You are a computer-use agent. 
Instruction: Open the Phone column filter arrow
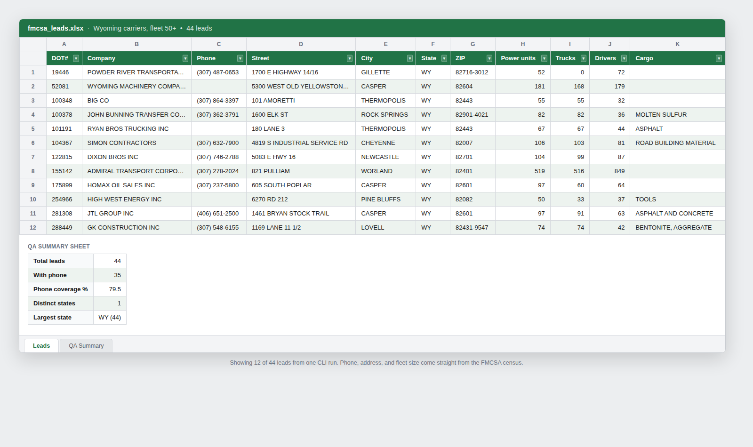[x=240, y=58]
